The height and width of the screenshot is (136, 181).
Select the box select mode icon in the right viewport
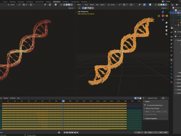click(x=83, y=8)
